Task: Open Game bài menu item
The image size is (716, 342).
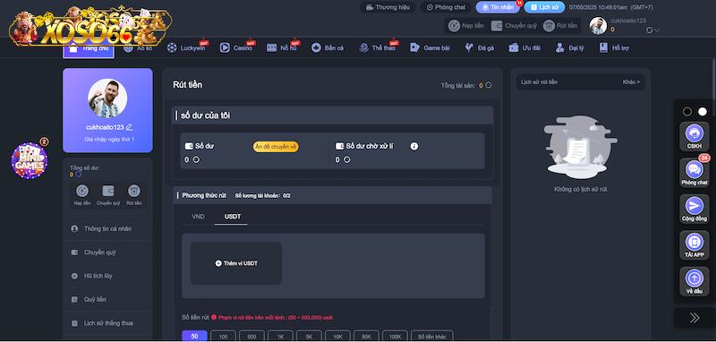Action: coord(430,48)
